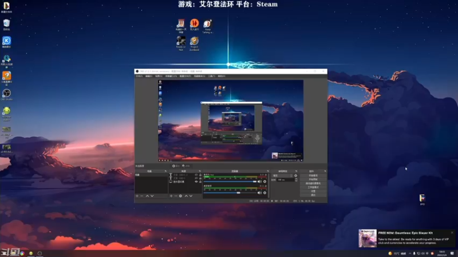Toggle visibility of the display capture source
The height and width of the screenshot is (257, 458).
pos(196,182)
